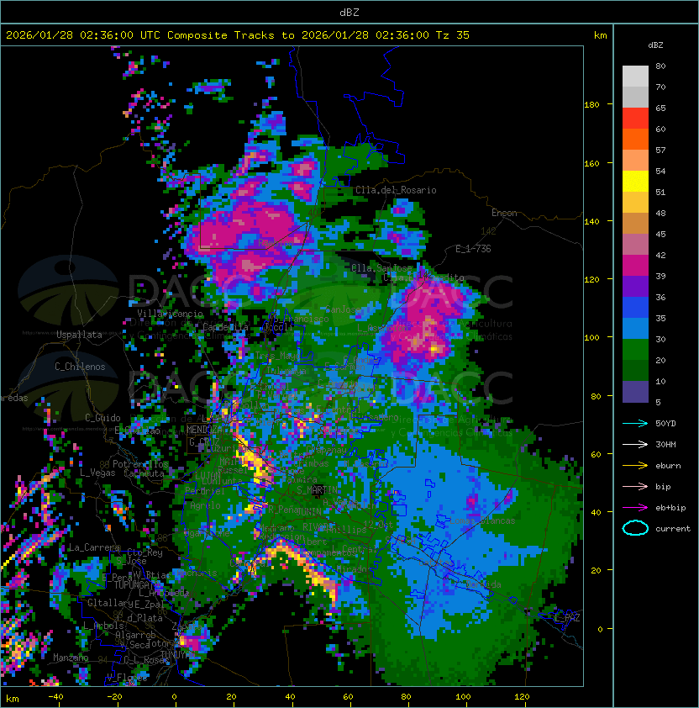The image size is (699, 708).
Task: Click the Lomas_Blancas place label
Action: point(482,520)
